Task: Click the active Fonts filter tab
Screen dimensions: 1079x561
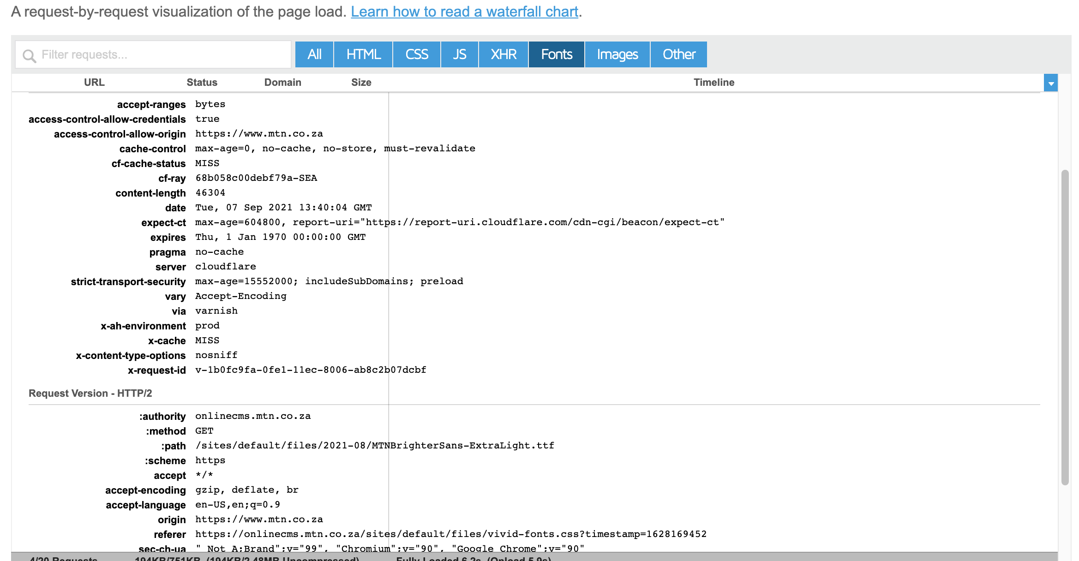Action: pos(557,54)
